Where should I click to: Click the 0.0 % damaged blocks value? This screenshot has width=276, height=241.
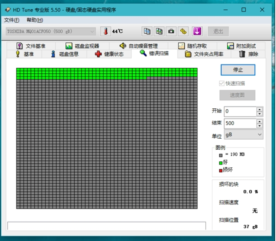(x=251, y=192)
